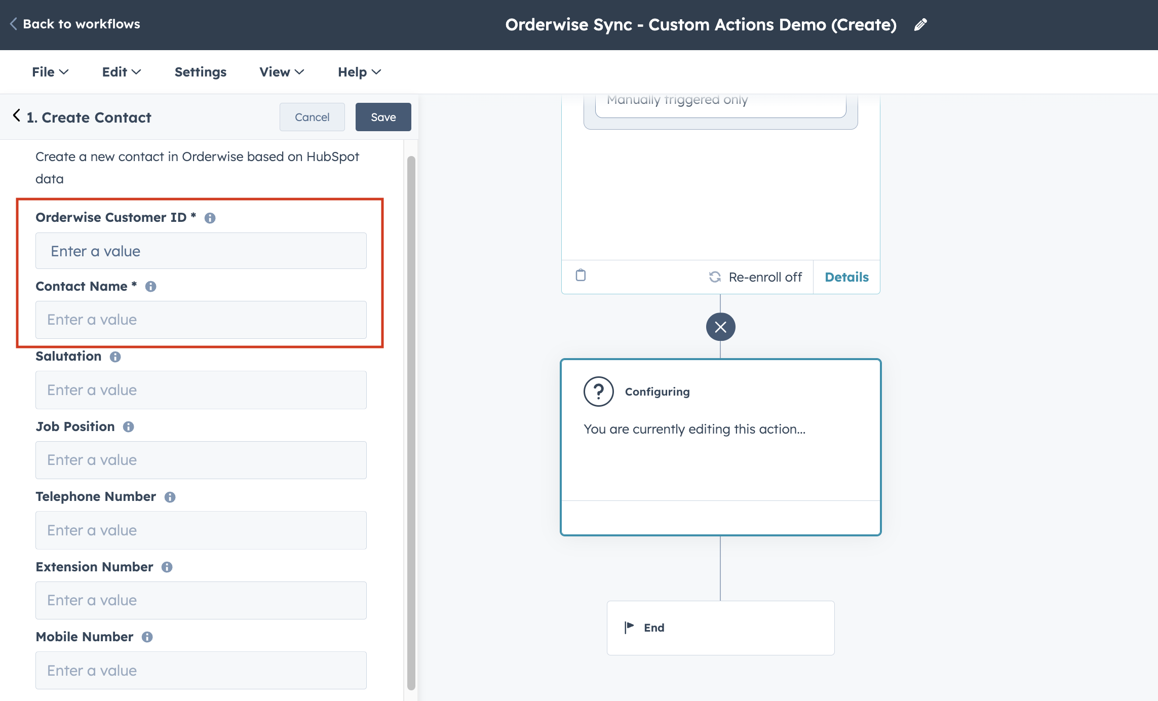Open the Settings menu item
This screenshot has height=701, width=1158.
pos(201,72)
